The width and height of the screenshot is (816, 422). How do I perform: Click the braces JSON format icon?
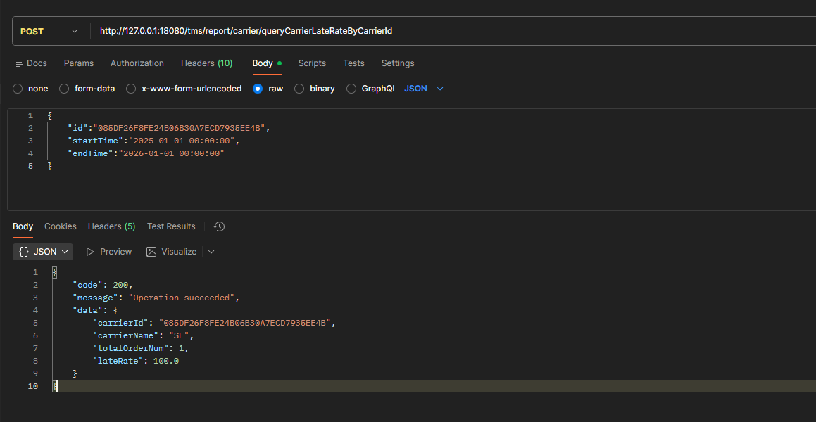tap(24, 252)
